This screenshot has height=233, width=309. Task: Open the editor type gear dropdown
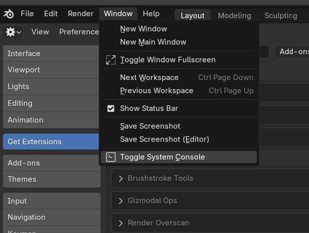pos(13,32)
